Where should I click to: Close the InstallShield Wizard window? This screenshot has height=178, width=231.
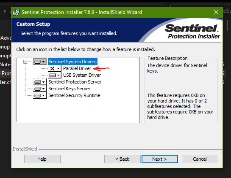click(216, 12)
